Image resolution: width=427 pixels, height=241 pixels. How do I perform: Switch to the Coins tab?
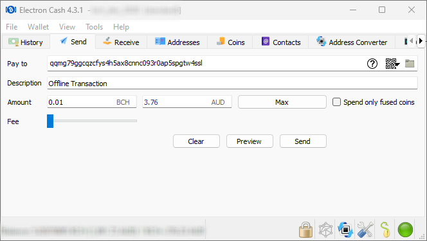(230, 42)
